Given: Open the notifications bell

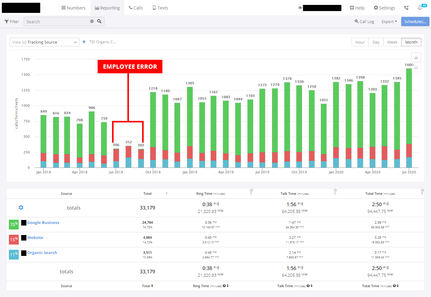Looking at the screenshot, I should pos(420,8).
